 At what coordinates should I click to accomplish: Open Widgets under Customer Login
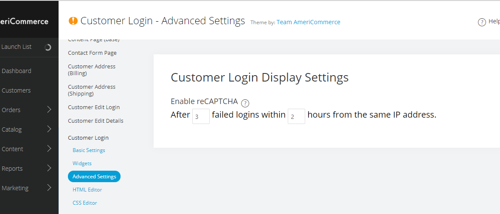point(82,163)
